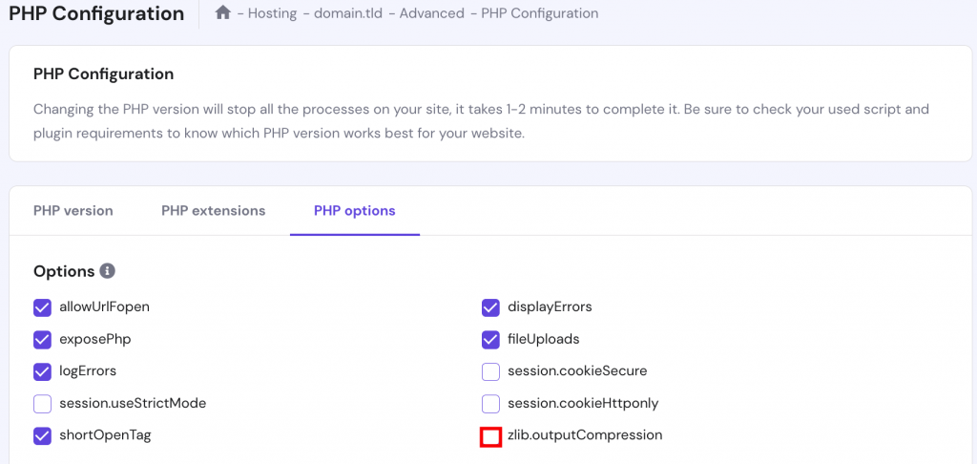Screen dimensions: 977x464
Task: Turn off displayErrors checkbox
Action: pos(490,307)
